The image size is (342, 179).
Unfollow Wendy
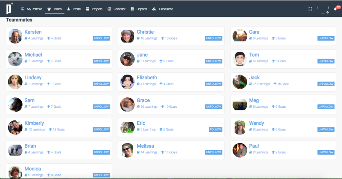pos(326,129)
